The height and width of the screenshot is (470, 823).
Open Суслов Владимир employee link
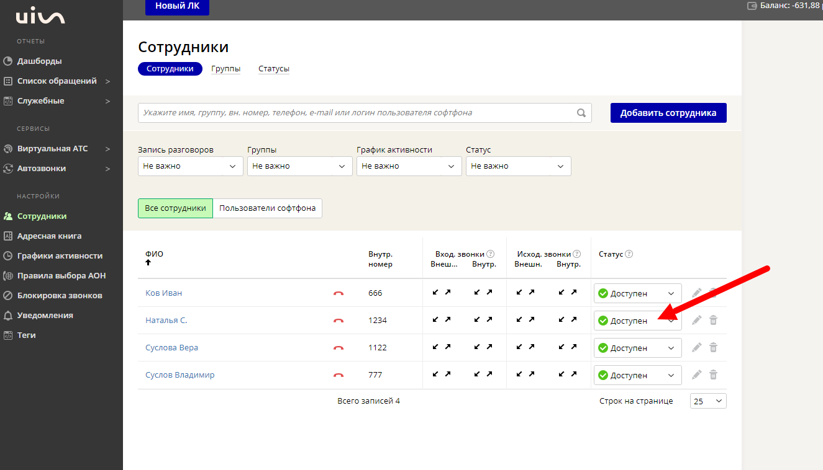[180, 375]
